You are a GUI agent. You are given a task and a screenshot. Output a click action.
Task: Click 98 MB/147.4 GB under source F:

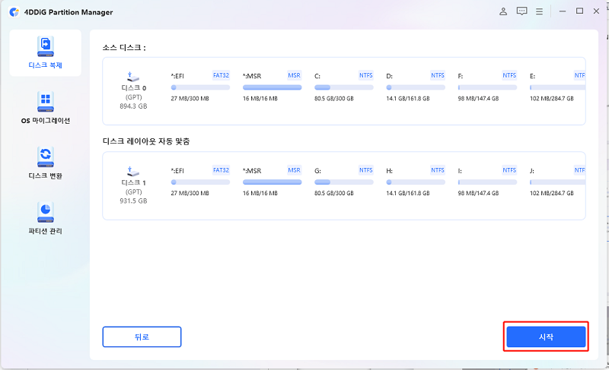(x=478, y=99)
